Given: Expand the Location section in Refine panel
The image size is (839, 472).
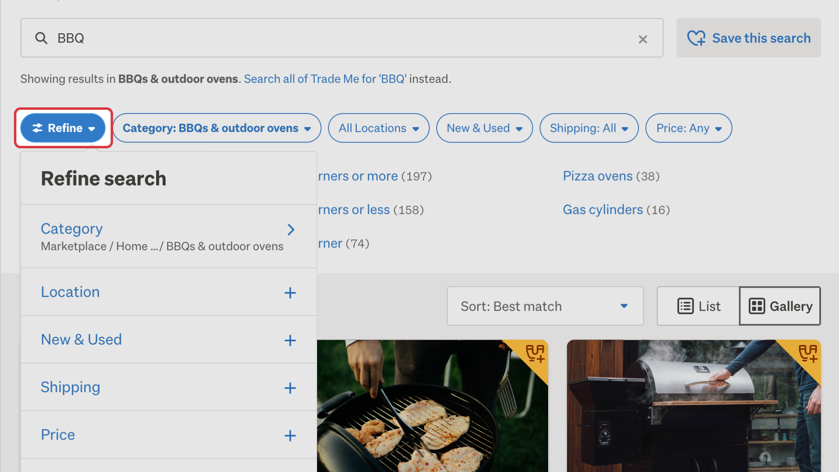Looking at the screenshot, I should pyautogui.click(x=168, y=292).
